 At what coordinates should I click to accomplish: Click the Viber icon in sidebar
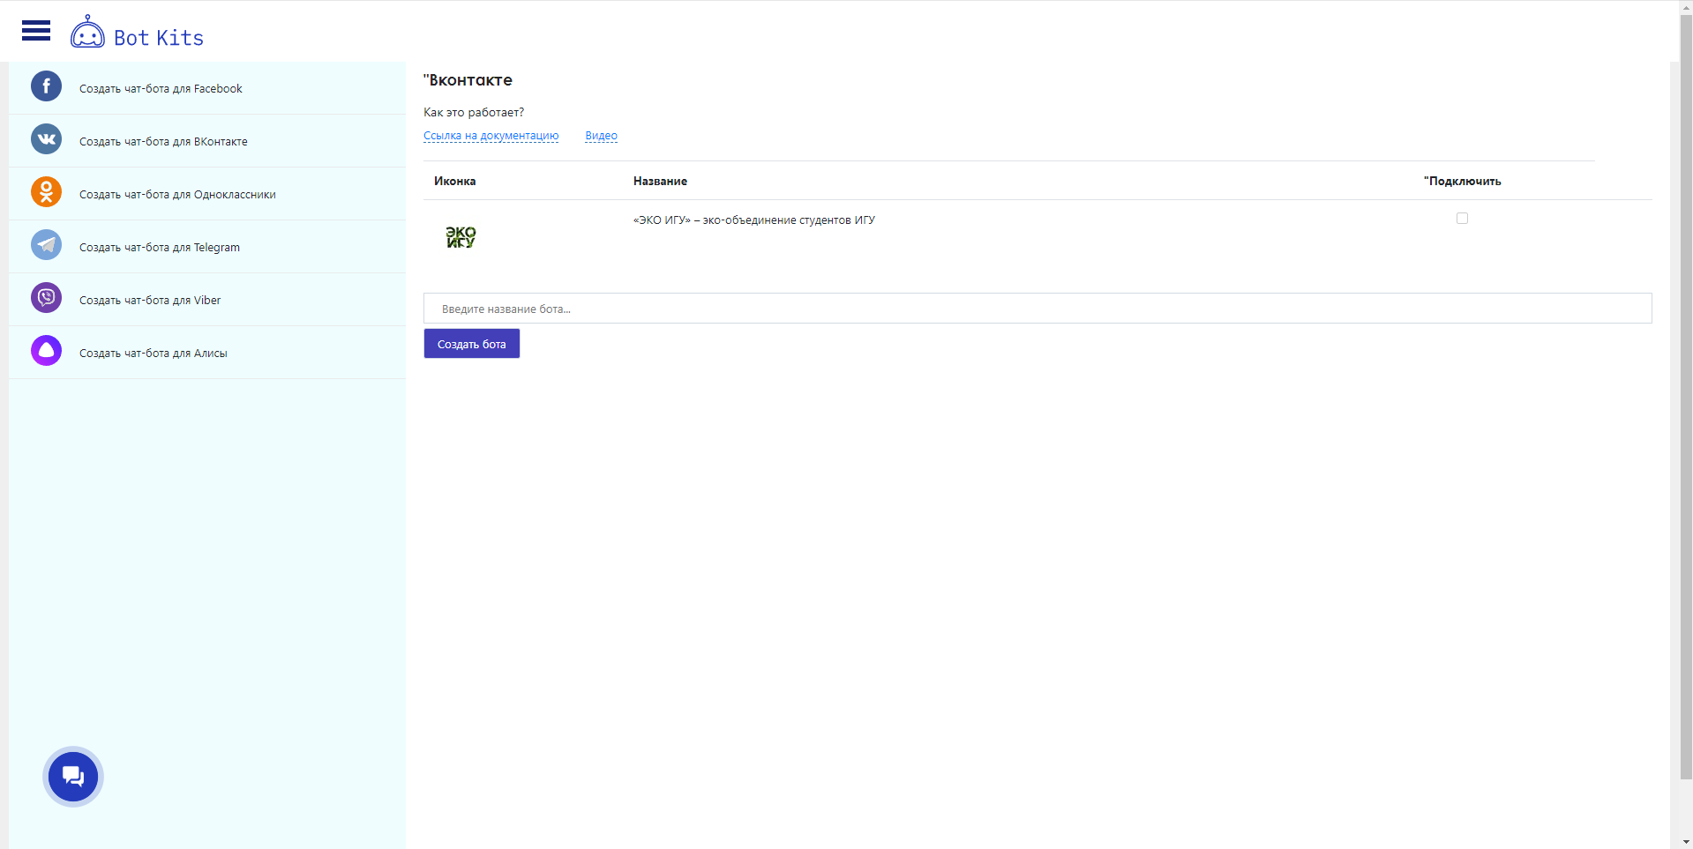coord(46,298)
